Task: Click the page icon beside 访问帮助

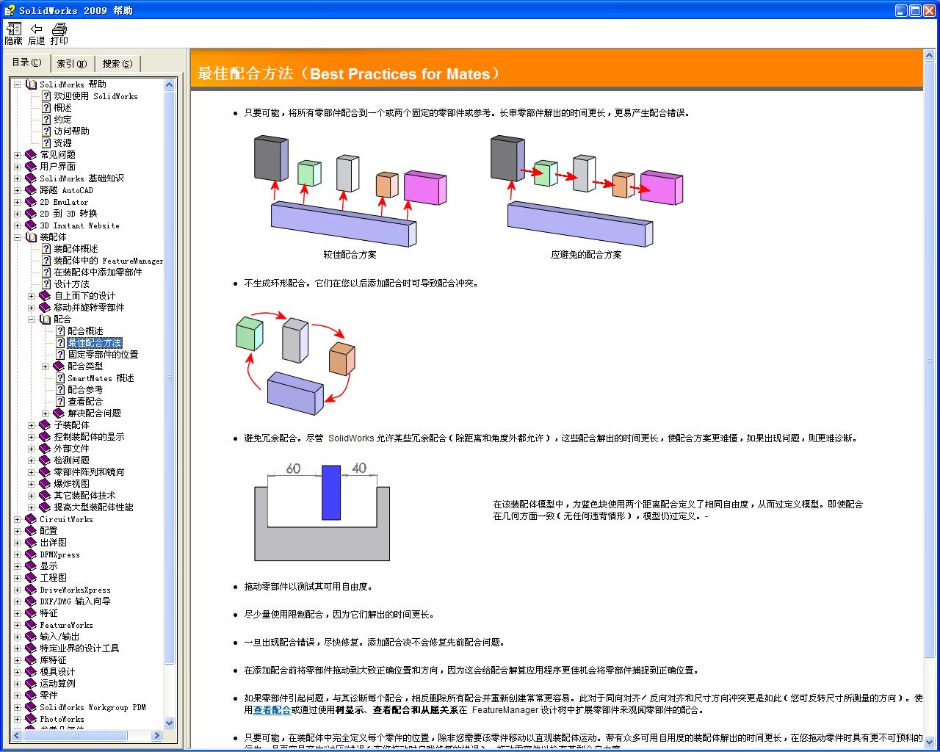Action: coord(46,131)
